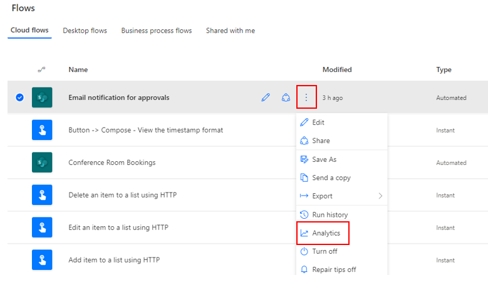Click the Delete an item flow button icon

click(42, 195)
